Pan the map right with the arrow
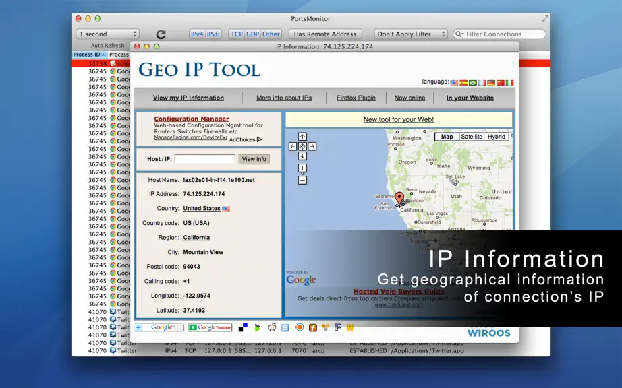The width and height of the screenshot is (622, 388). click(x=312, y=146)
